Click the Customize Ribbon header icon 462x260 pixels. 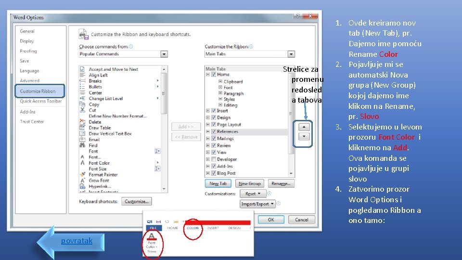[x=83, y=34]
